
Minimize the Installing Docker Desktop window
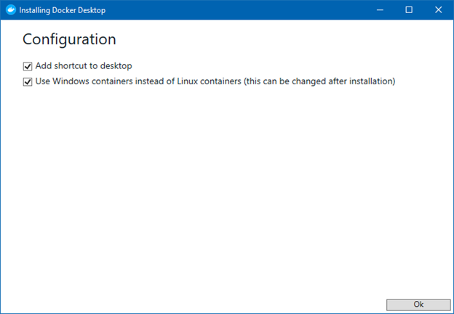point(381,10)
